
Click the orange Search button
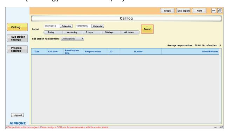click(148, 29)
